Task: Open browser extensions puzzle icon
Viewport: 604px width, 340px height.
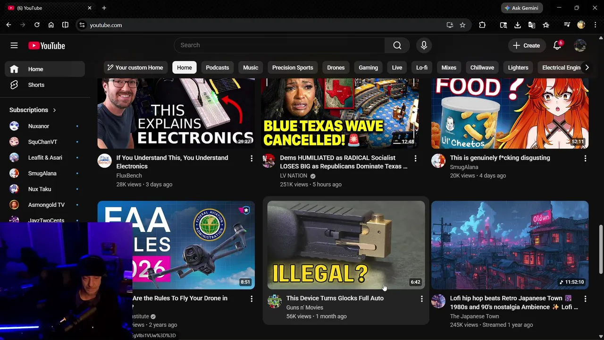Action: [482, 25]
